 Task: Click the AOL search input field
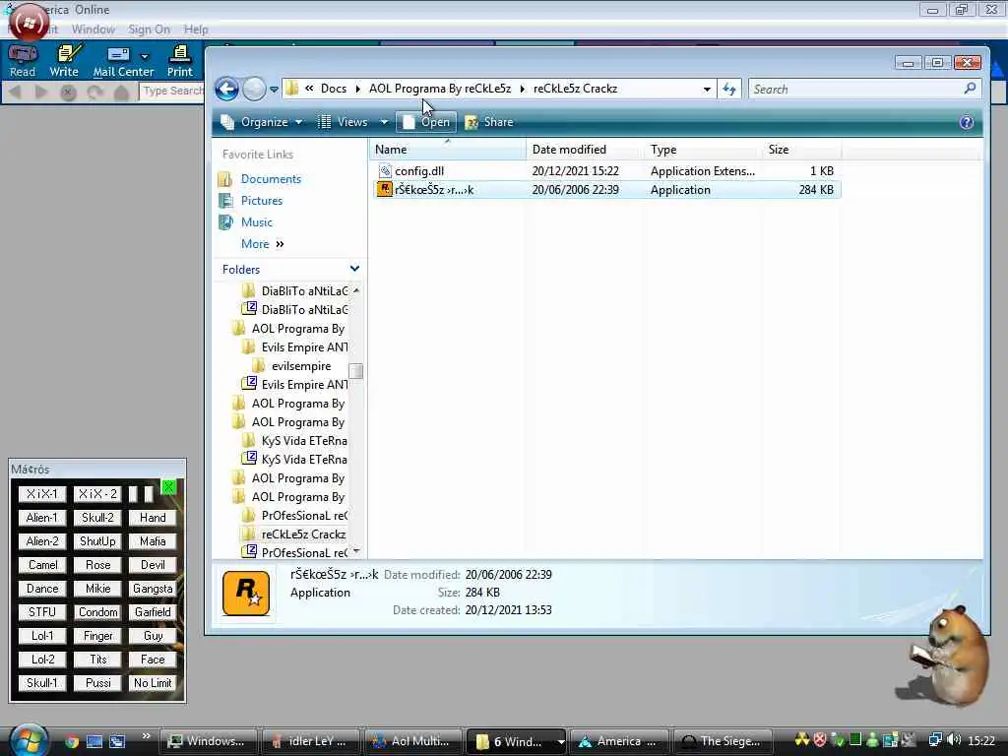pyautogui.click(x=171, y=92)
